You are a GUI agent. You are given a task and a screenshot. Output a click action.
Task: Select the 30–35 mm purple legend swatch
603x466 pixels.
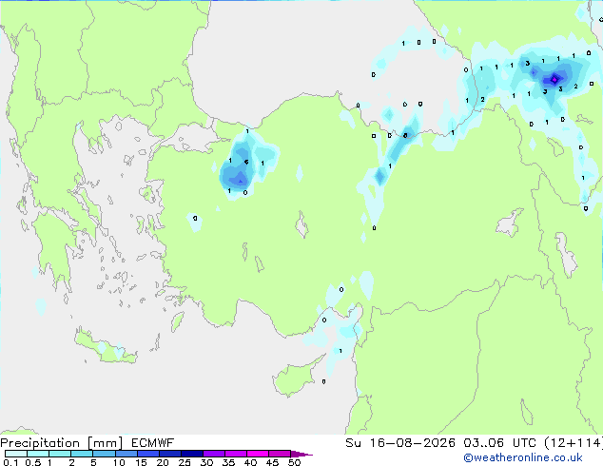pos(214,454)
